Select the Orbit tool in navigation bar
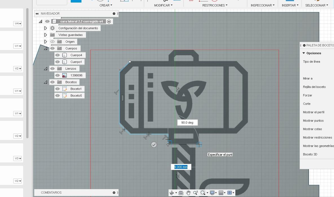Screen dimensions: 334x197 point(171,193)
